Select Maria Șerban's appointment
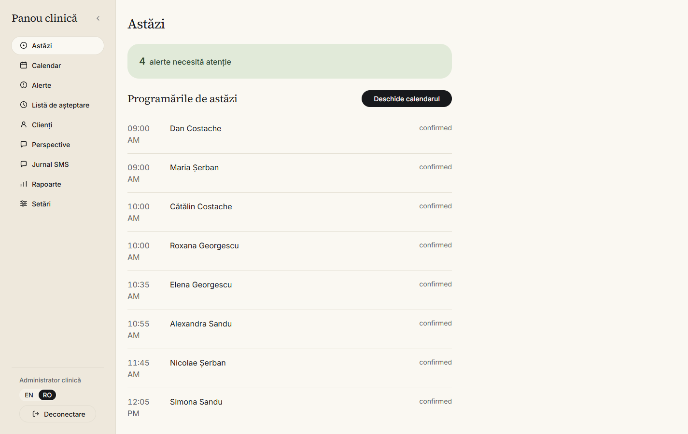 pos(290,173)
